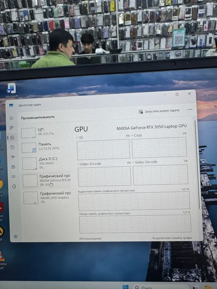Maximize the Task Manager window

tap(177, 94)
